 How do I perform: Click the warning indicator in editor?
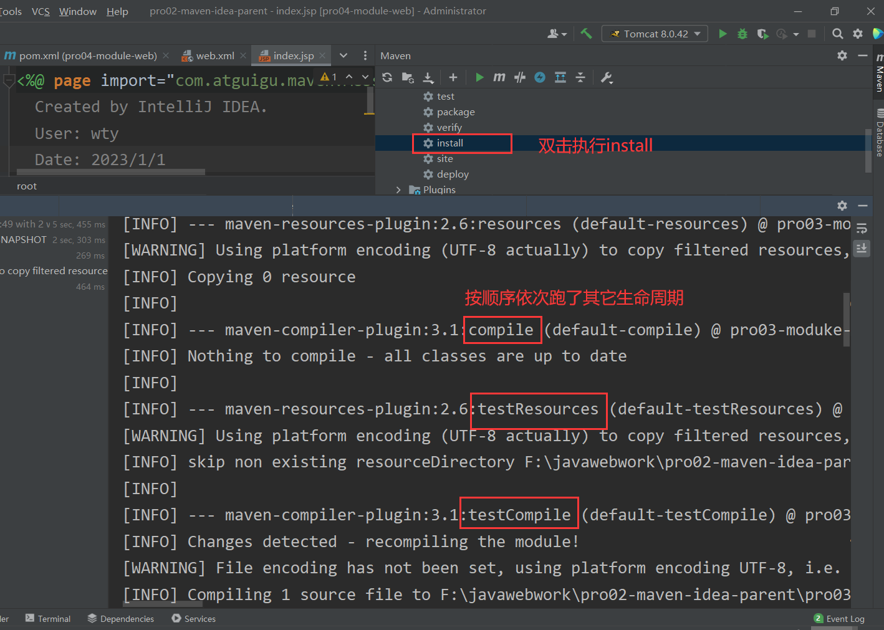pos(329,77)
